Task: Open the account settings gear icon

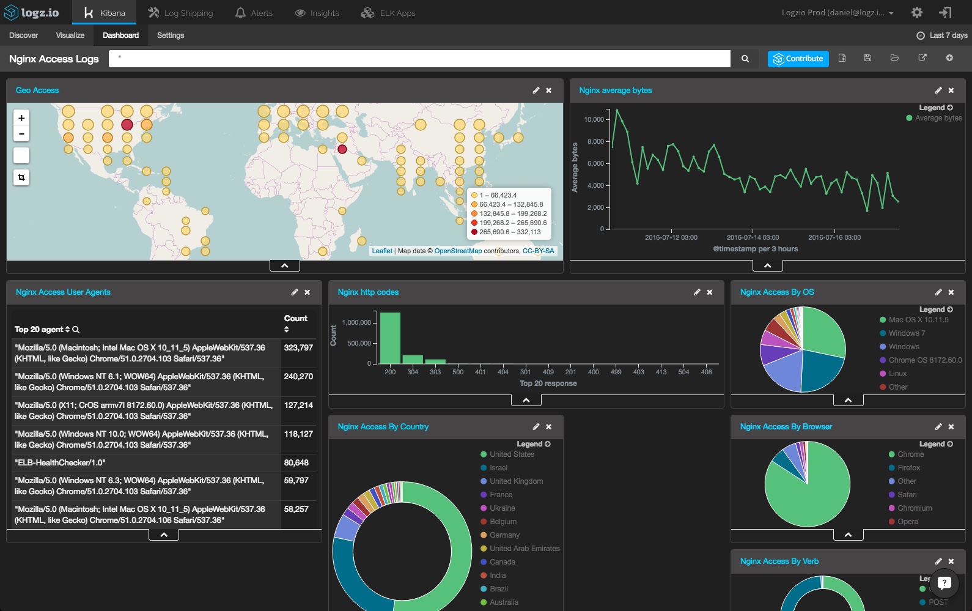Action: (x=917, y=12)
